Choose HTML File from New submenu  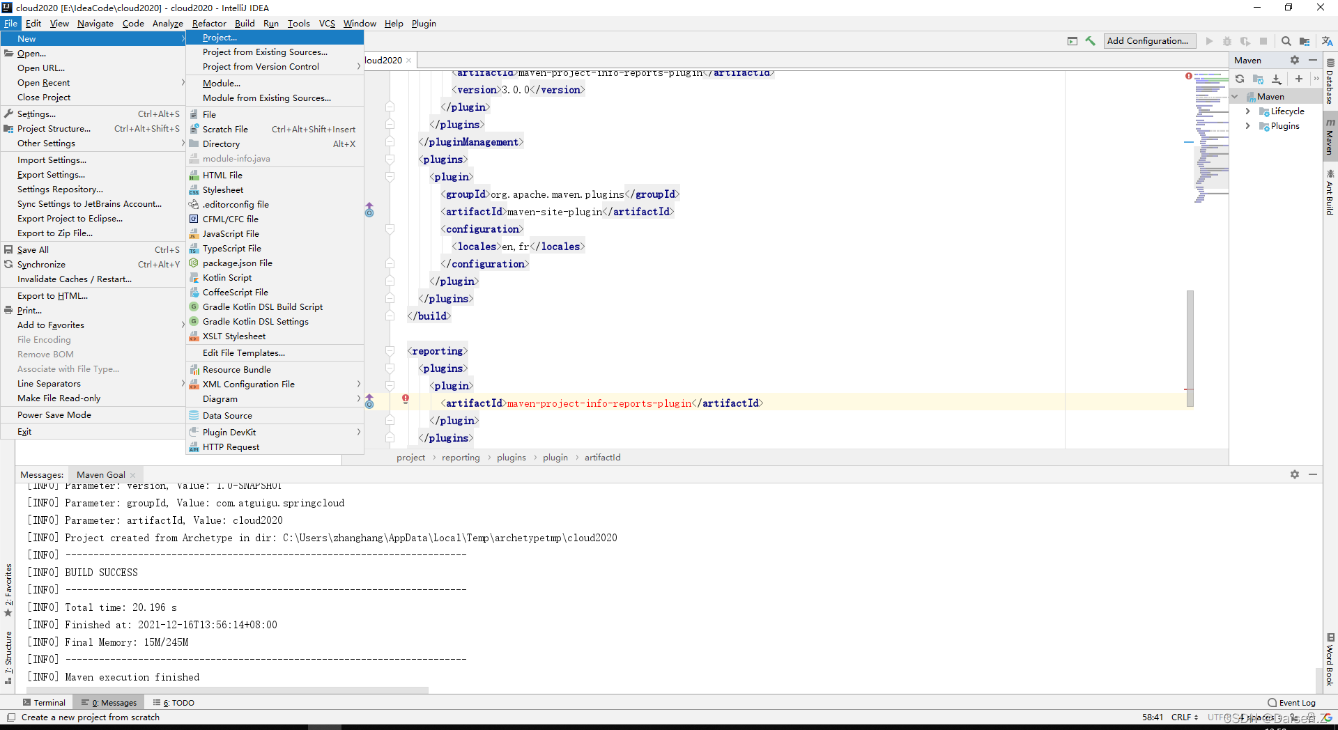tap(275, 176)
